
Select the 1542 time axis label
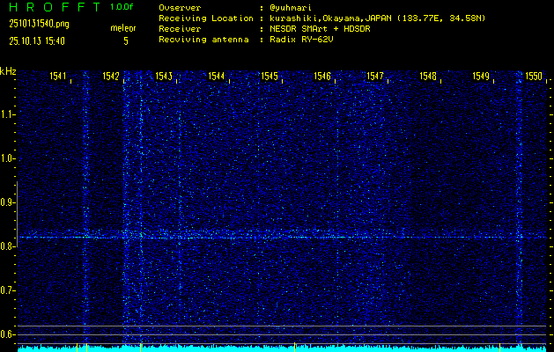click(111, 76)
